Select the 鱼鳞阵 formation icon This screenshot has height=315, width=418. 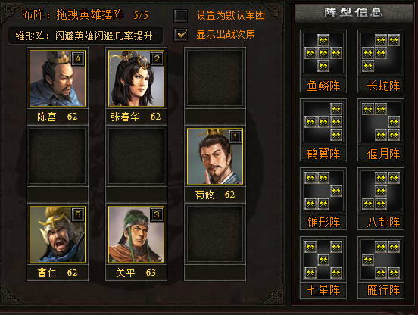pos(323,53)
